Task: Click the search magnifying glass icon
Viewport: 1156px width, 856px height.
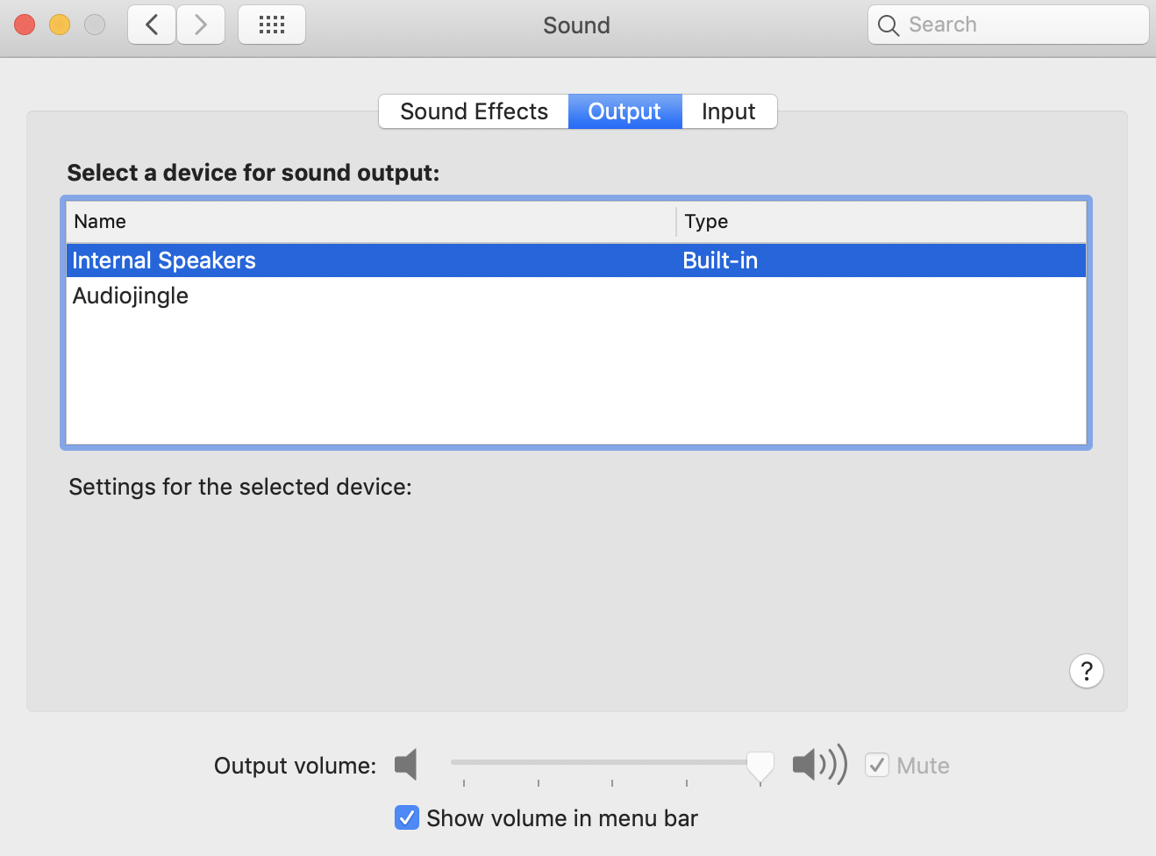Action: (888, 25)
